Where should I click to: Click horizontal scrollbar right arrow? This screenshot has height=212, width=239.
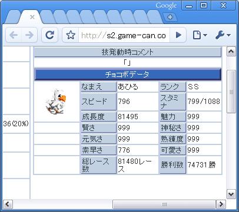pyautogui.click(x=221, y=204)
